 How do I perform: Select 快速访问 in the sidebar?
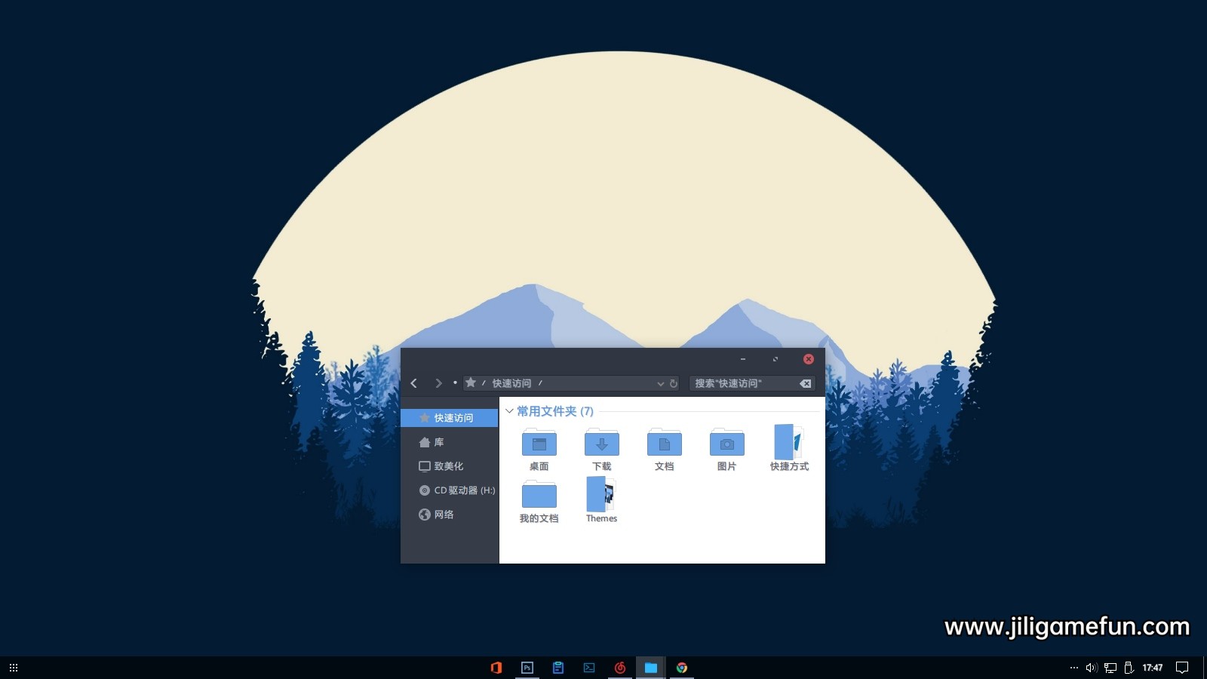click(x=450, y=418)
